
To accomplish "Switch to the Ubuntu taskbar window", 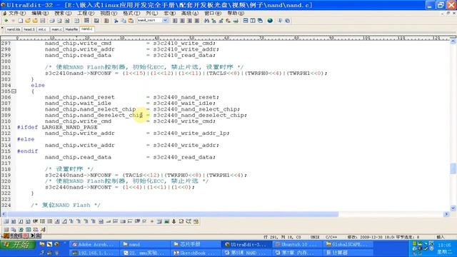I will click(298, 244).
